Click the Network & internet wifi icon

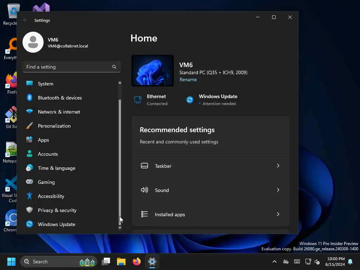(30, 111)
